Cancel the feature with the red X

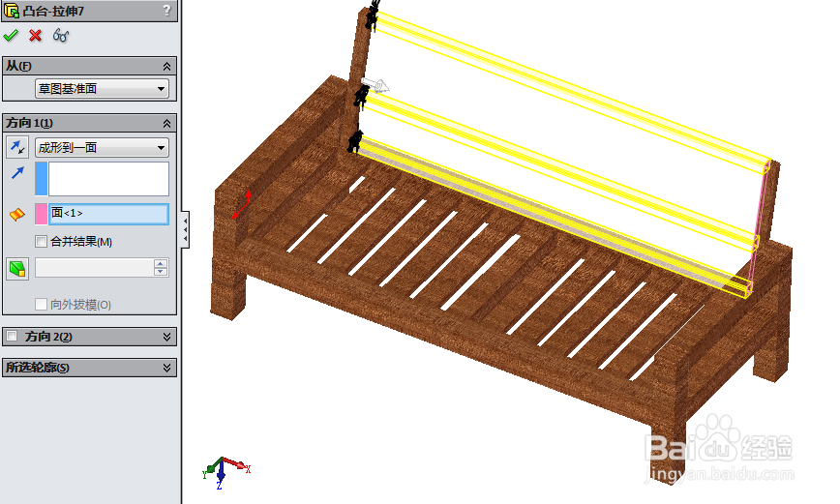coord(36,36)
